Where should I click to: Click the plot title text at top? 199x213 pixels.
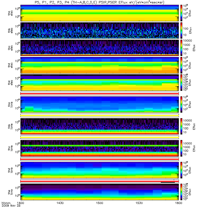click(99, 2)
